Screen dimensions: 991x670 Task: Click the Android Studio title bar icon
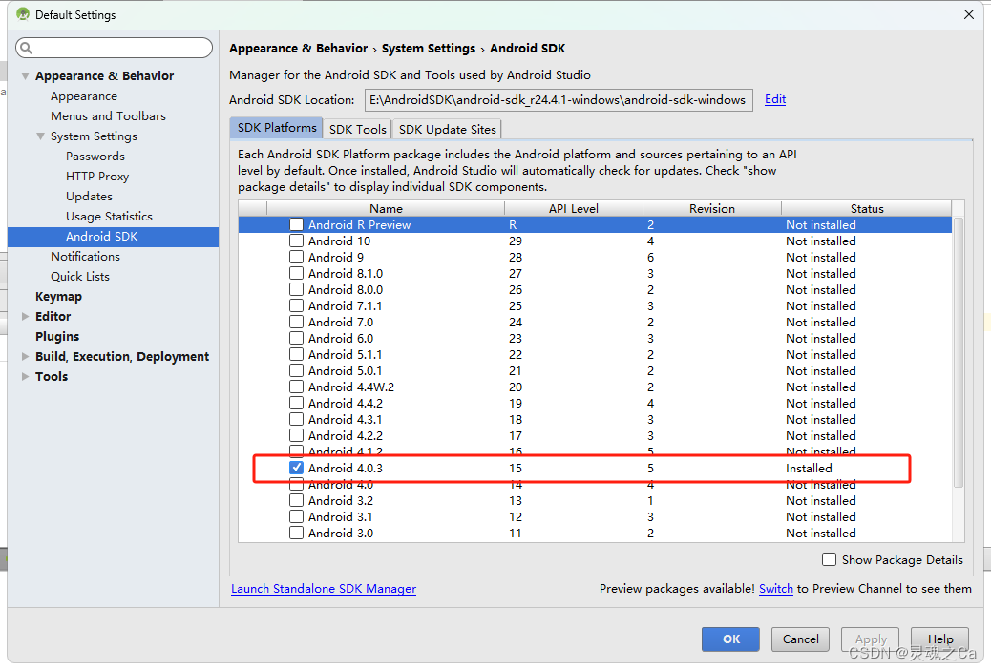[x=23, y=14]
